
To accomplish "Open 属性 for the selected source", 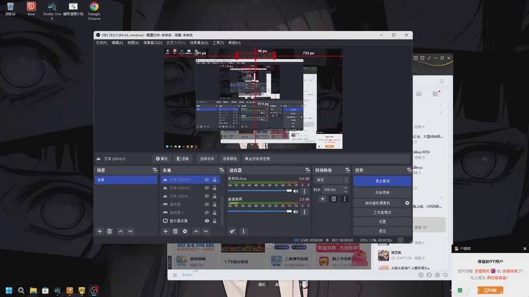I will point(161,158).
